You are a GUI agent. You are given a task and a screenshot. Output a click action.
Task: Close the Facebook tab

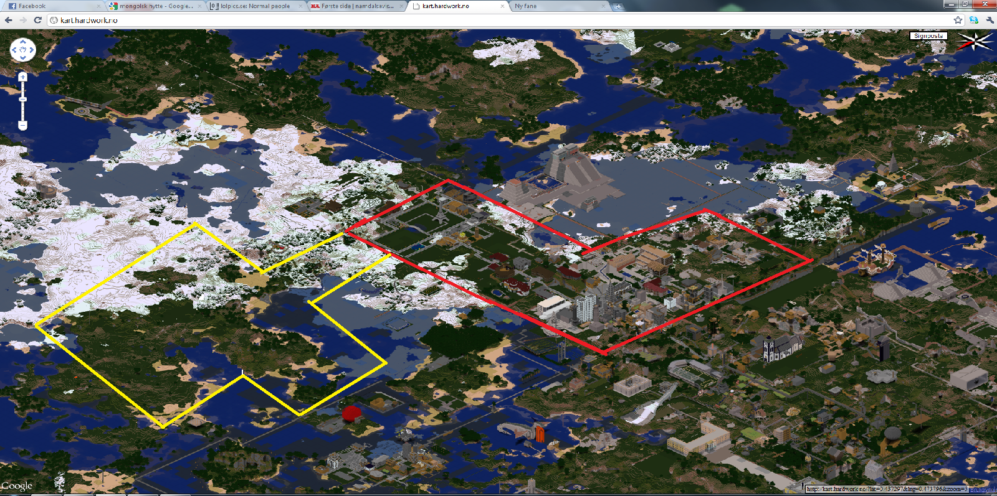98,6
